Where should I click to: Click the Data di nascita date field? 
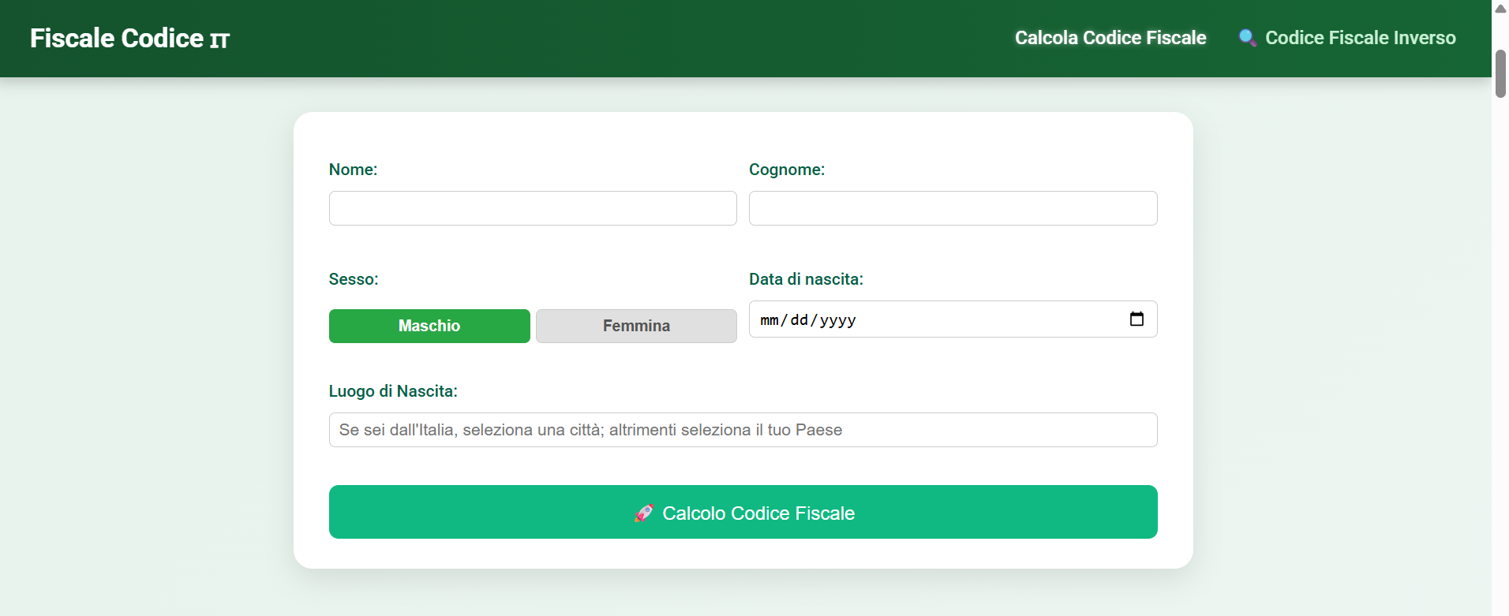(953, 319)
